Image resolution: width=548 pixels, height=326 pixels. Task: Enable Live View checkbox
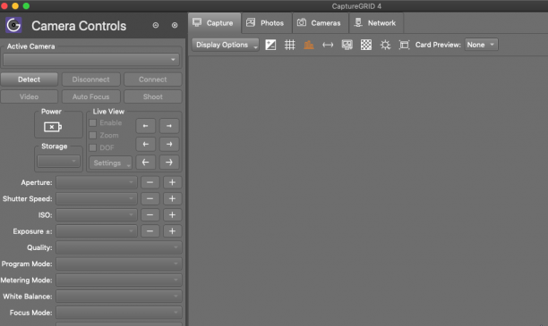coord(92,122)
